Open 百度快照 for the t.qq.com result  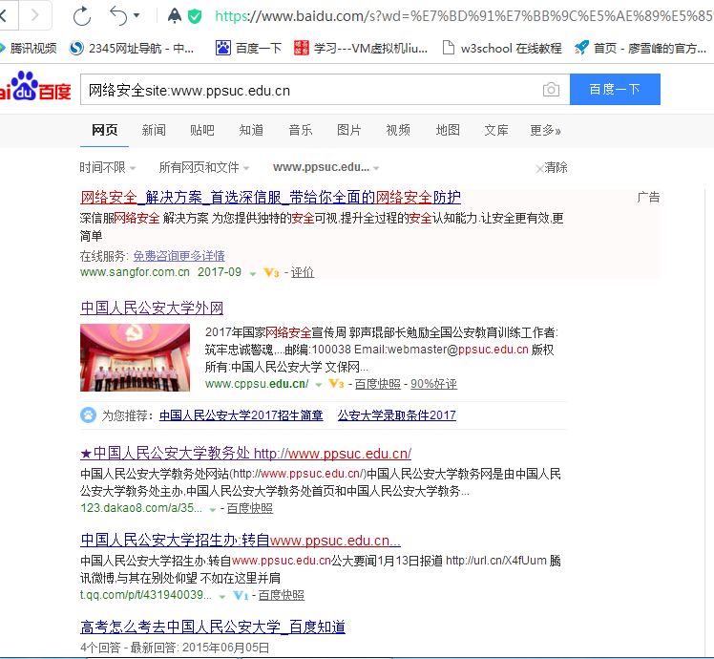click(x=281, y=595)
